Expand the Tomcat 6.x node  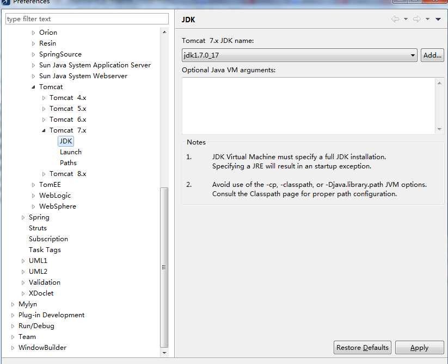[44, 120]
